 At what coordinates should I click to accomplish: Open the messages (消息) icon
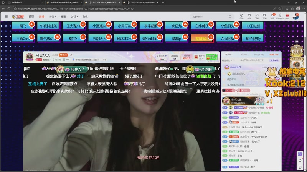(272, 16)
